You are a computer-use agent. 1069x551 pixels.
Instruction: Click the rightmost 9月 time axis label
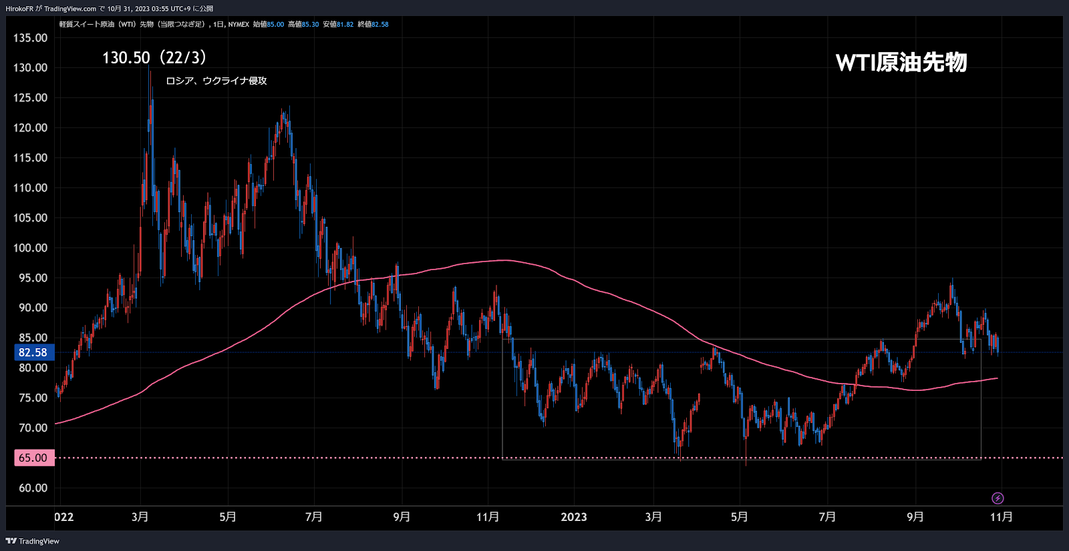pyautogui.click(x=915, y=517)
